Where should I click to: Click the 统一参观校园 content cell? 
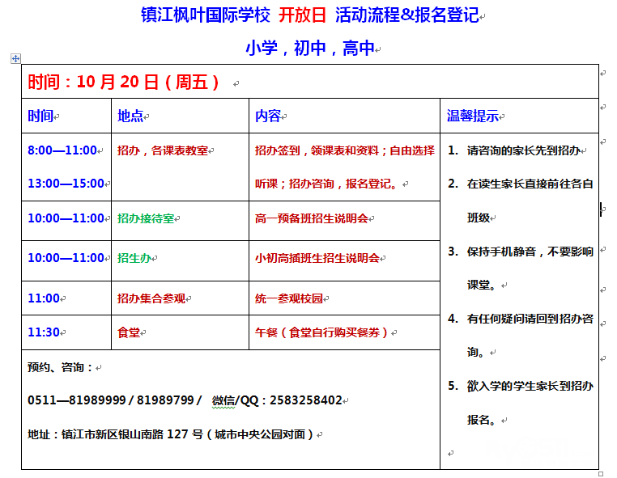pos(288,298)
